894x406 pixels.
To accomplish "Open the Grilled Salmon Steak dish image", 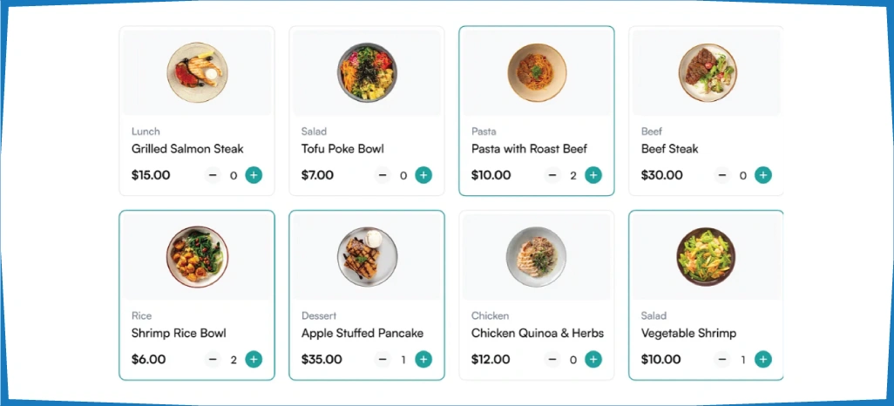I will click(x=197, y=72).
